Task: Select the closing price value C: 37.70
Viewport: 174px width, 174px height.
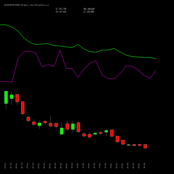Action: 61,9
